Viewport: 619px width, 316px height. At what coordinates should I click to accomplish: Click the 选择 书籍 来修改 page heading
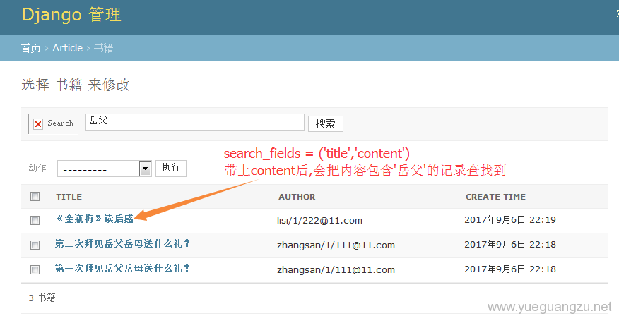tap(76, 85)
